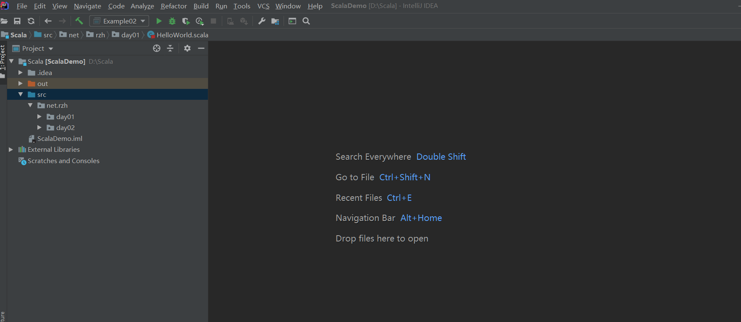The width and height of the screenshot is (741, 322).
Task: Open the View menu
Action: coord(60,6)
